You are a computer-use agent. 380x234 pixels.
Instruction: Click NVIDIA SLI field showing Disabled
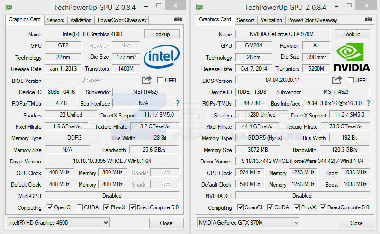(303, 196)
